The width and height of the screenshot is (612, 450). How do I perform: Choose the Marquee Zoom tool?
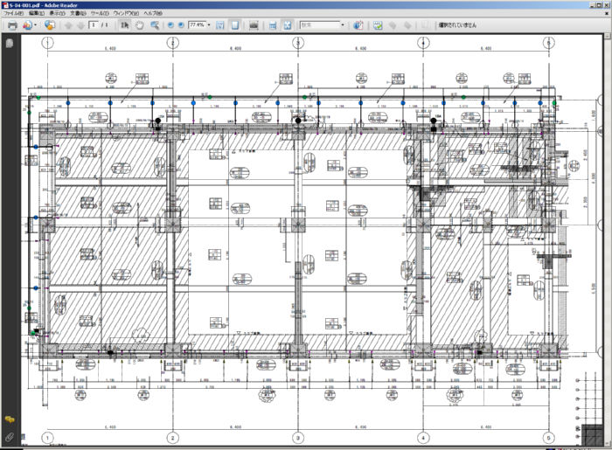point(155,25)
